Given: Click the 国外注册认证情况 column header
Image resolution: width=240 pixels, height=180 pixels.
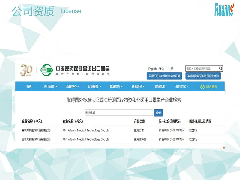Looking at the screenshot, I should (x=200, y=121).
